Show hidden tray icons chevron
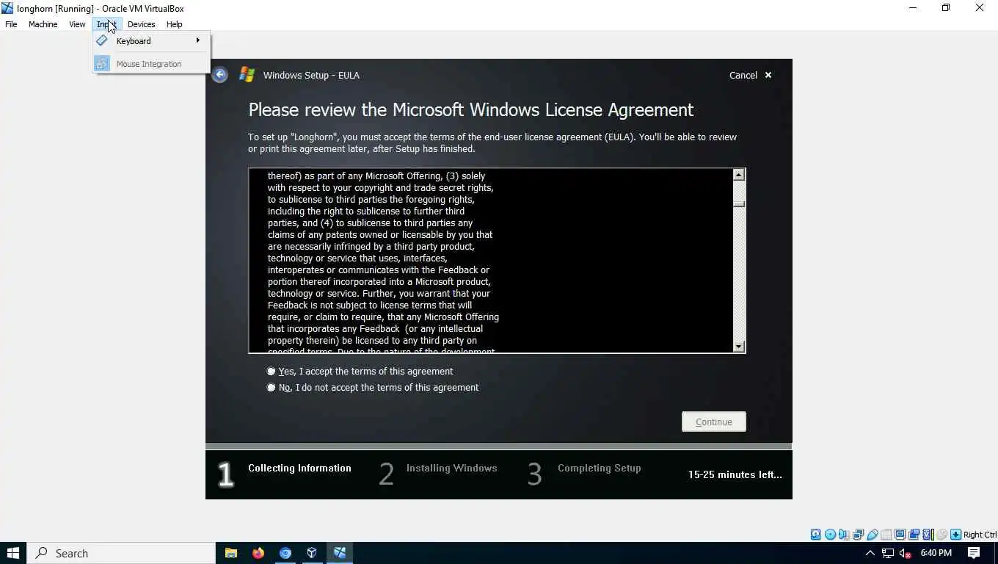Viewport: 998px width, 564px height. pos(870,553)
